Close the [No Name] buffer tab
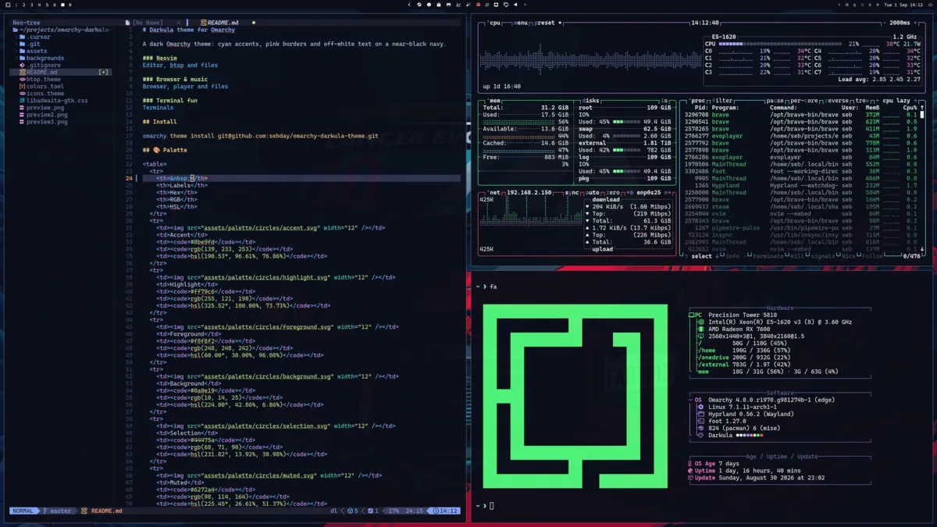Viewport: 937px width, 527px height. [x=179, y=23]
